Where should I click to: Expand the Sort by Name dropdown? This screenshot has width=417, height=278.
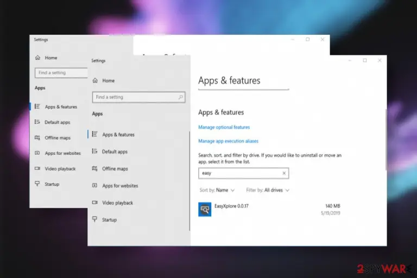click(x=217, y=190)
